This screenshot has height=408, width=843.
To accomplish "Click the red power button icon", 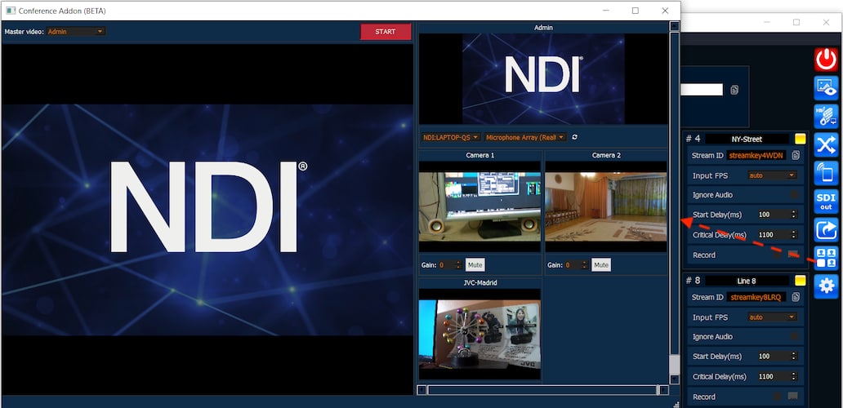I will [826, 60].
